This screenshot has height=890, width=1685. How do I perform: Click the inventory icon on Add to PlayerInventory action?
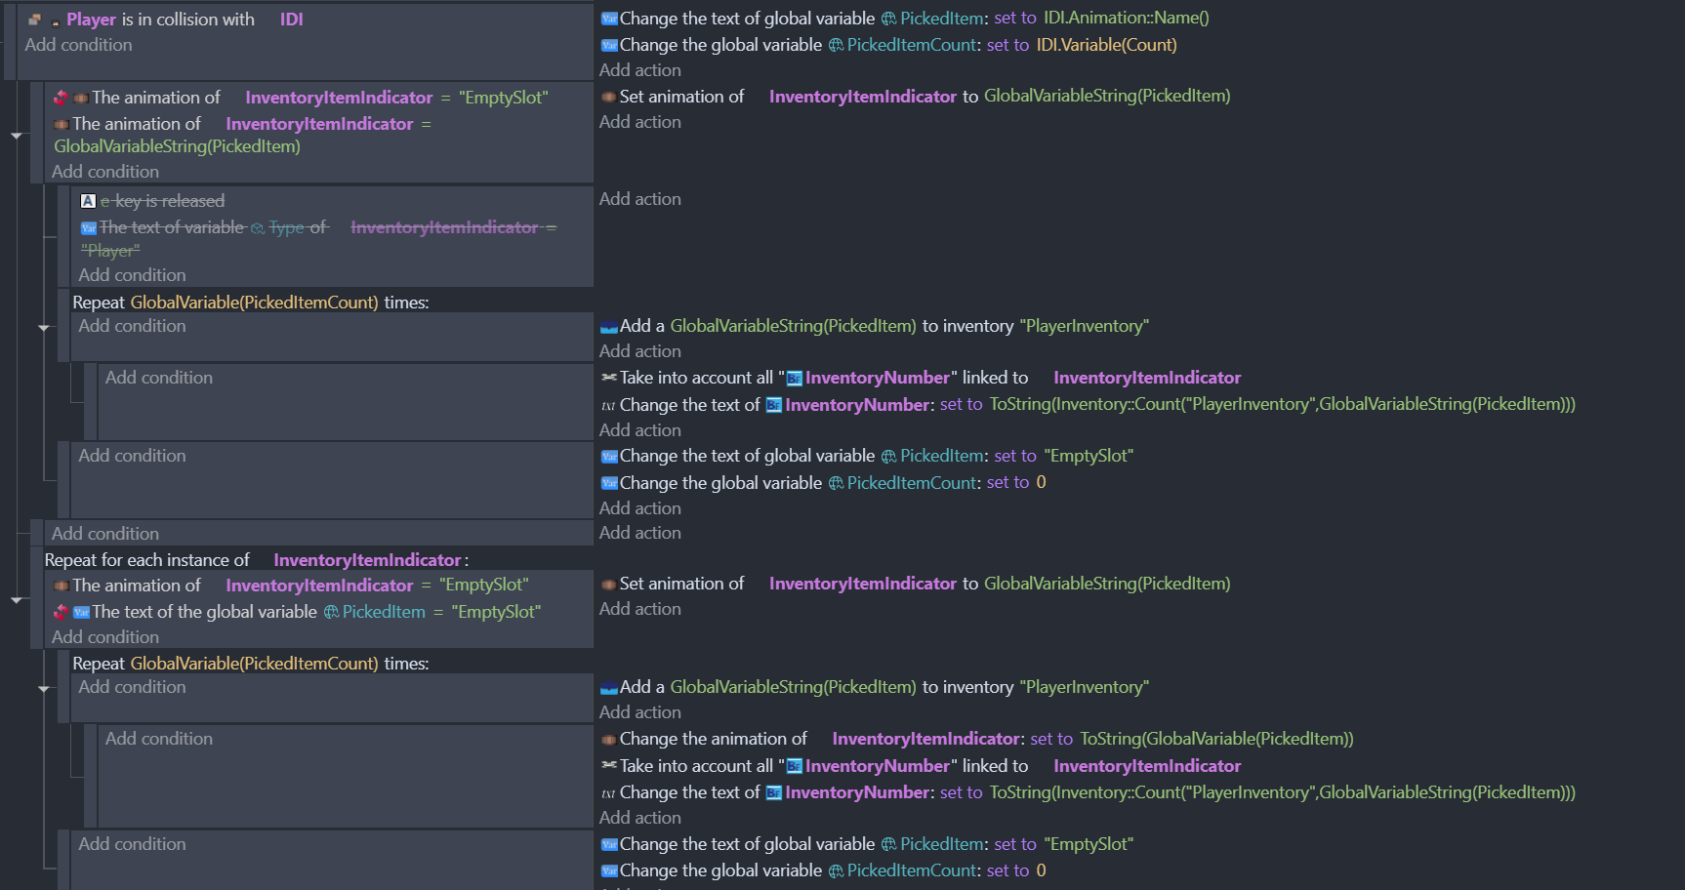click(611, 325)
